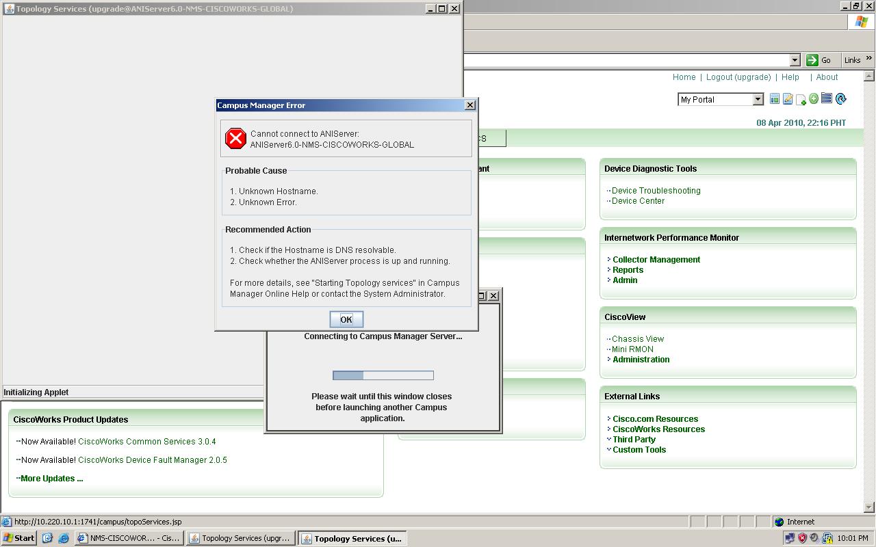876x547 pixels.
Task: Expand Cisco.com Resources
Action: 655,419
